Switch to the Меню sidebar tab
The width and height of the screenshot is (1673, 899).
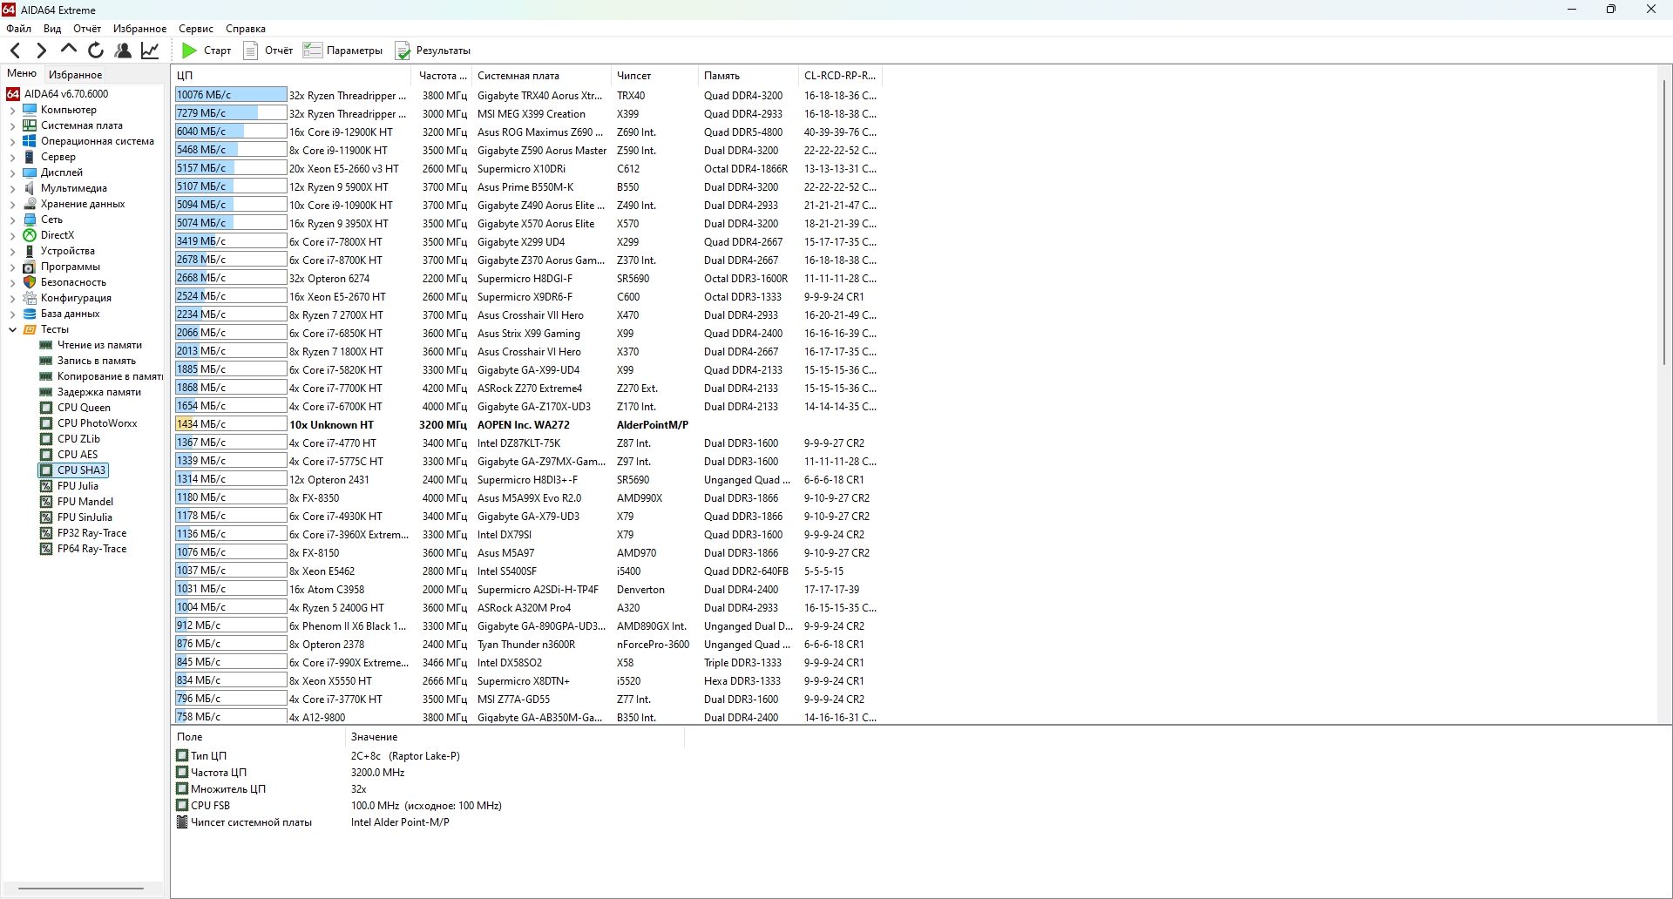coord(22,74)
